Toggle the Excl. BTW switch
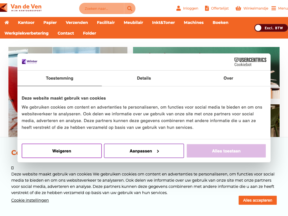The height and width of the screenshot is (216, 288). coord(271,28)
